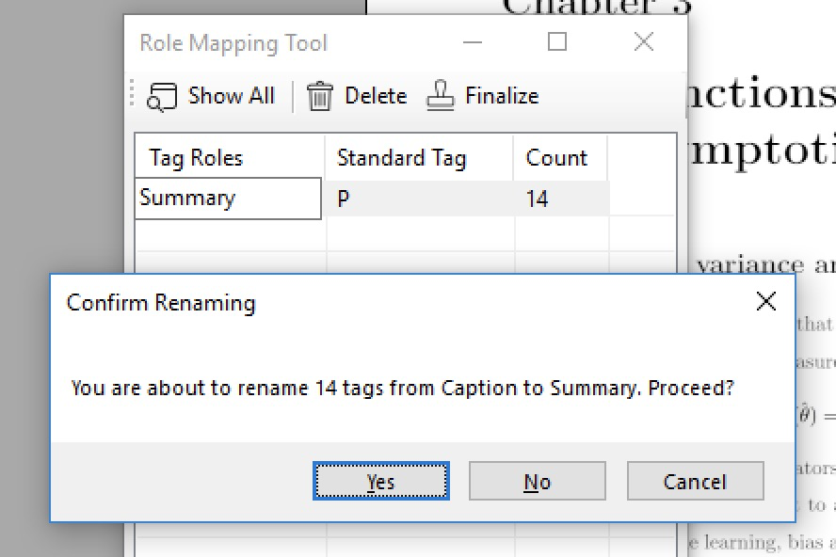Click the Show All magnifier icon
Viewport: 836px width, 557px height.
pyautogui.click(x=163, y=96)
